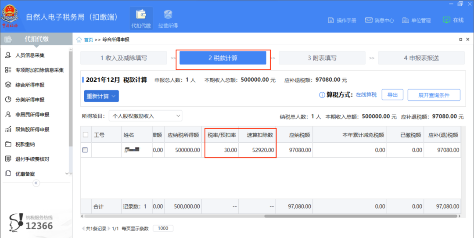Image resolution: width=474 pixels, height=238 pixels.
Task: Click the 代扣代缴 sidebar header
Action: pyautogui.click(x=36, y=40)
